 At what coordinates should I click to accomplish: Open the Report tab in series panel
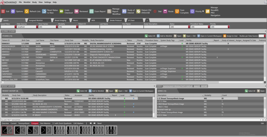click(204, 86)
